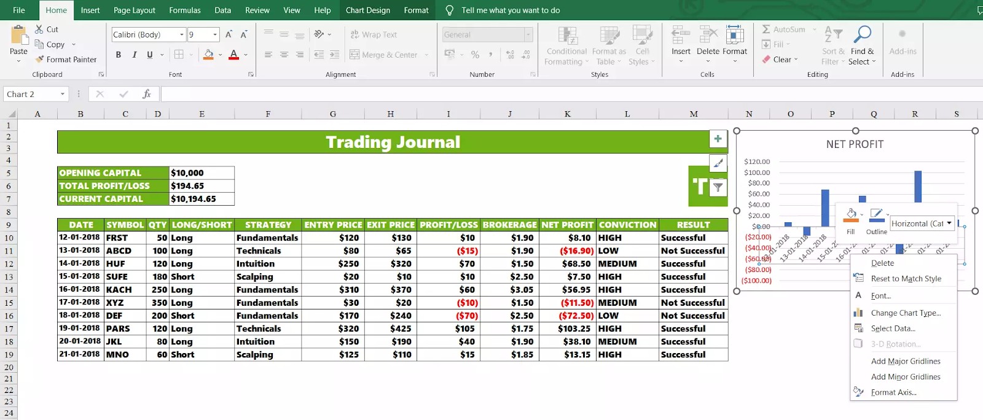This screenshot has width=983, height=420.
Task: Click the Paste clipboard icon
Action: pos(19,35)
